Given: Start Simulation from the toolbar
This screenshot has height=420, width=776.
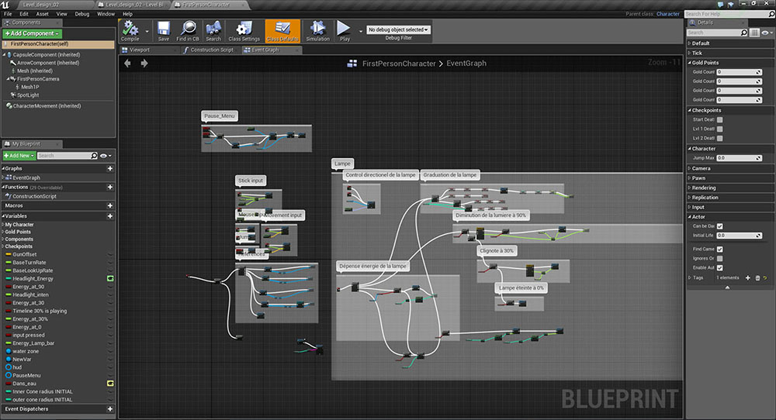Looking at the screenshot, I should [x=317, y=29].
